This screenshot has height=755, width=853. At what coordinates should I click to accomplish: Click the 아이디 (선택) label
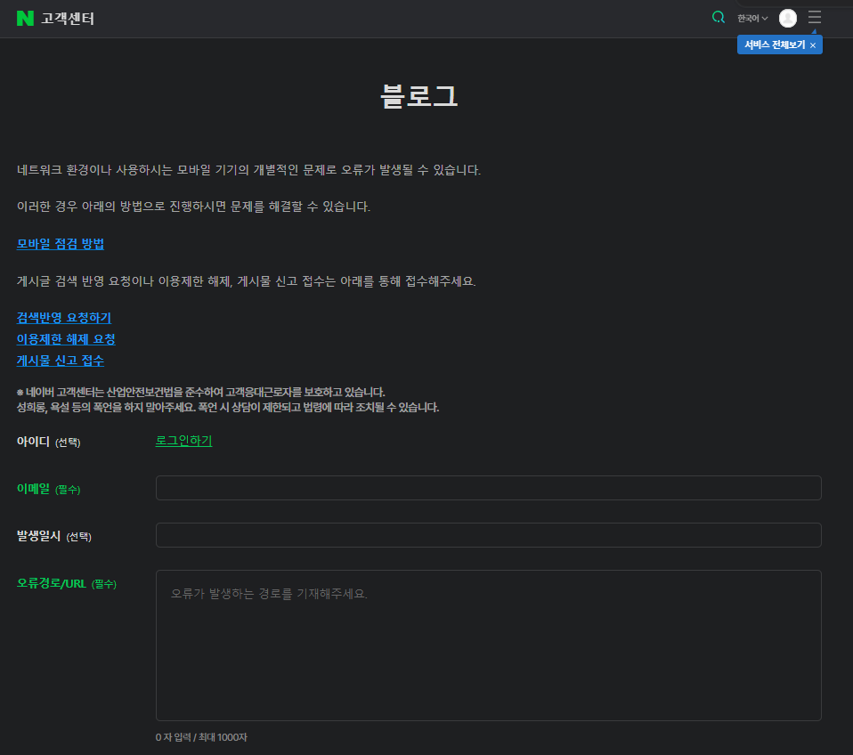pos(48,442)
